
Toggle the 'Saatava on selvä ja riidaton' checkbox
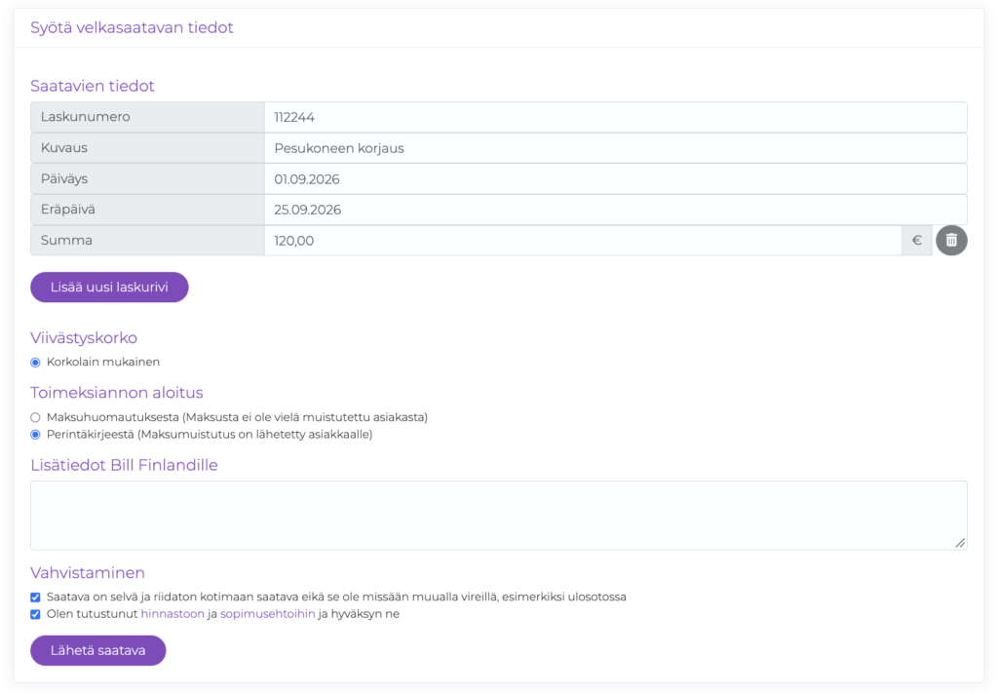36,598
